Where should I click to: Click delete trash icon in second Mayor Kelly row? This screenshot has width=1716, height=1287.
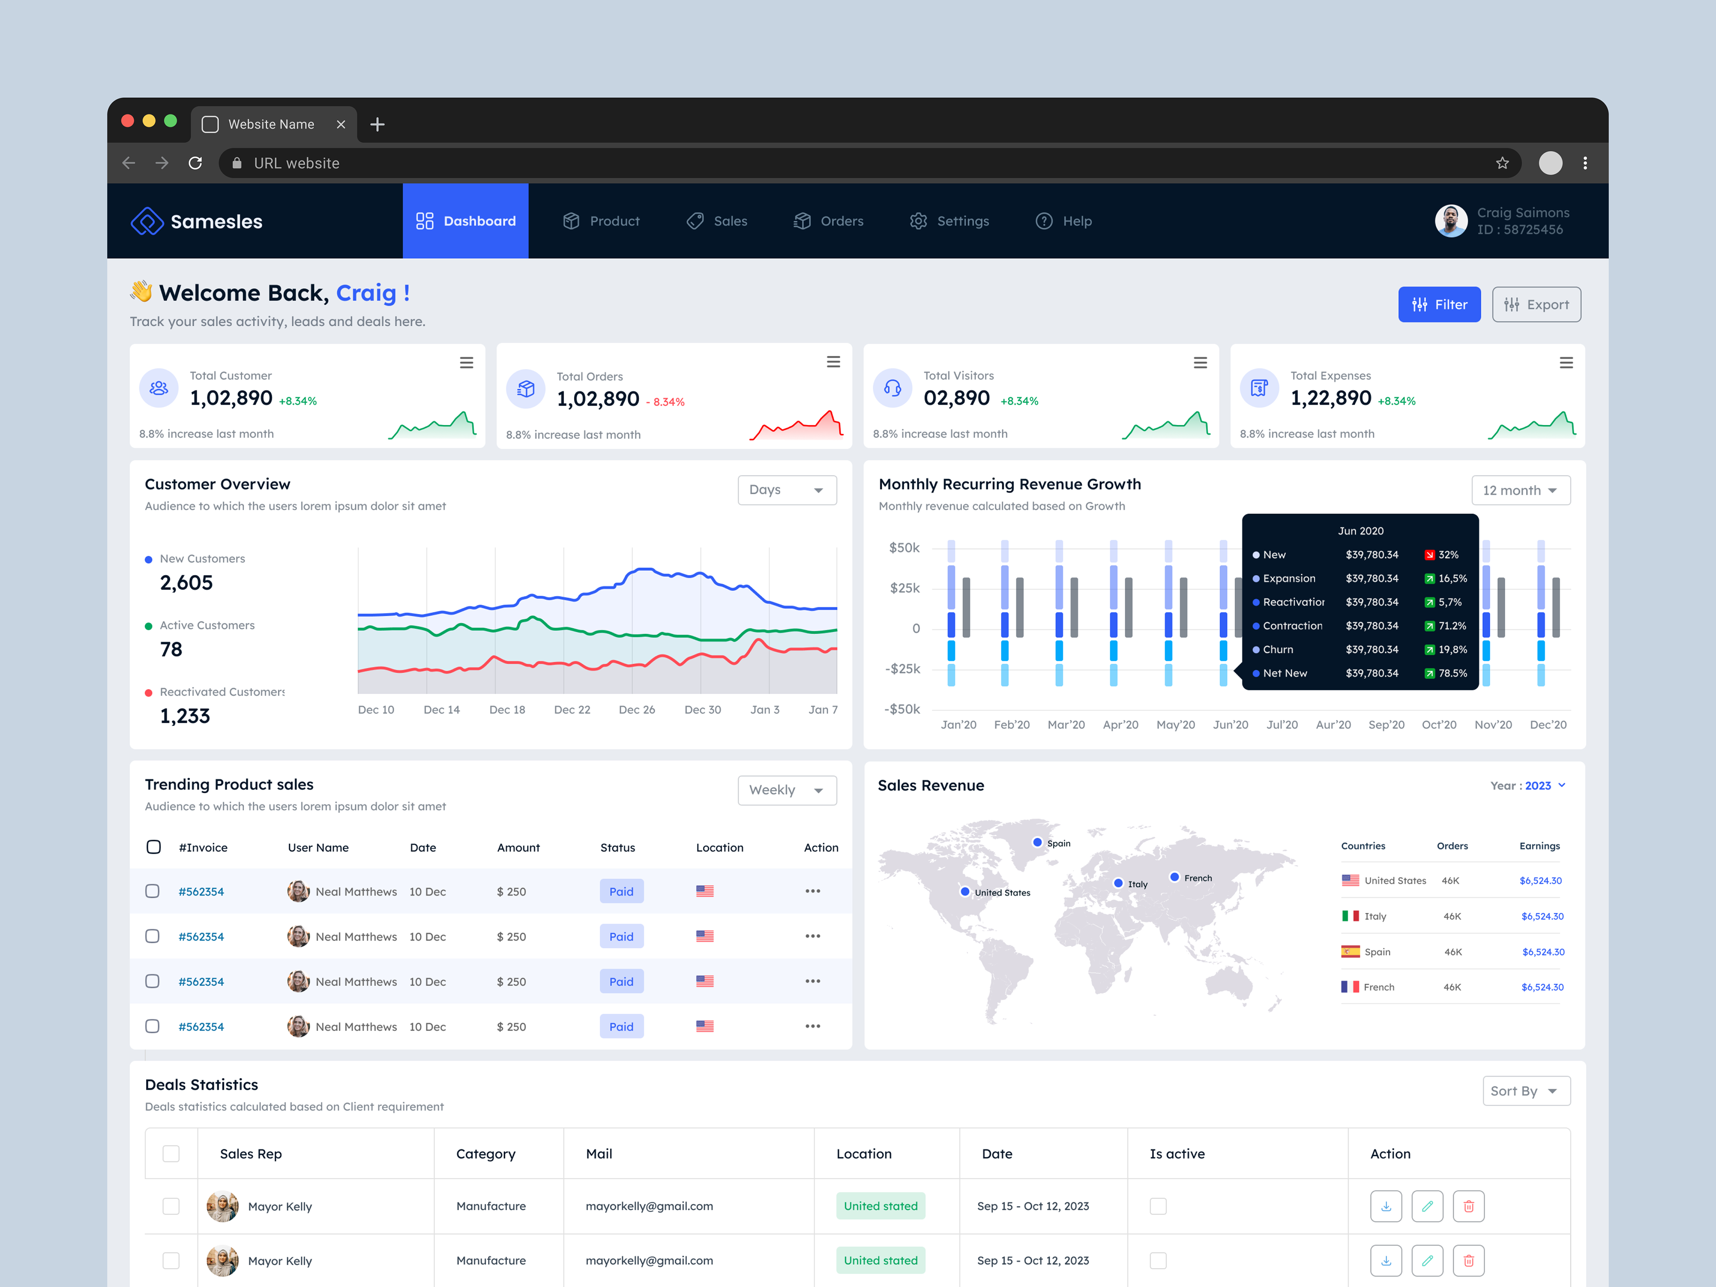1468,1261
